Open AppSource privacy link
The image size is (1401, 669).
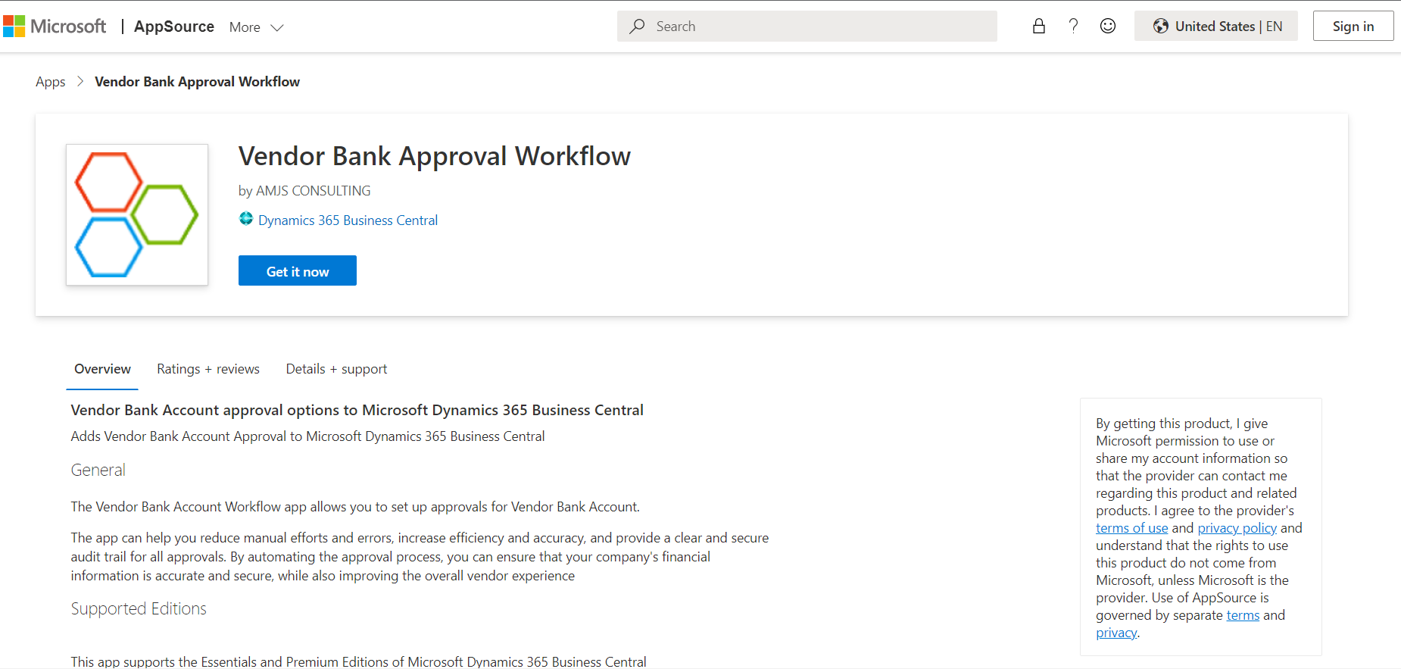1116,633
